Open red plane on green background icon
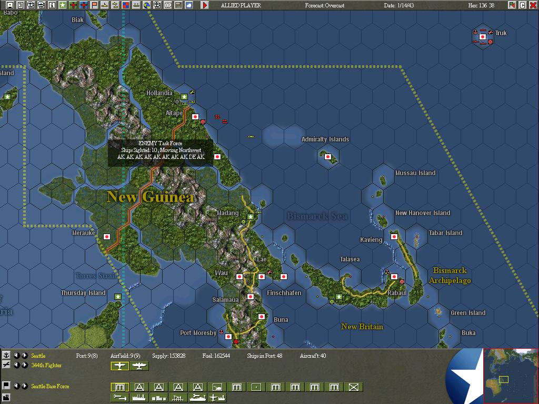Image resolution: width=539 pixels, height=404 pixels. (73, 5)
